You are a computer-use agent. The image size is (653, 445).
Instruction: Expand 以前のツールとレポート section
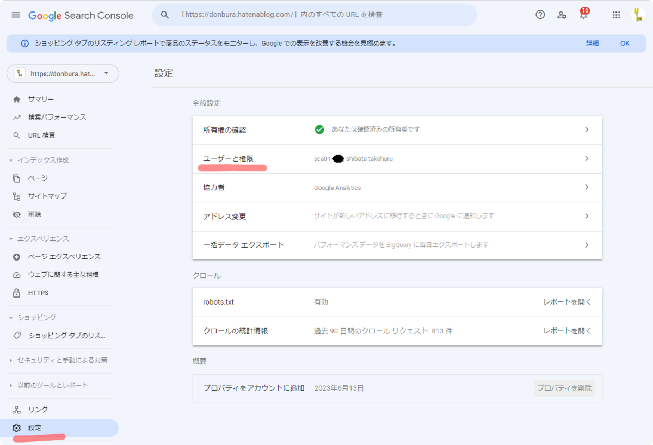tap(11, 385)
